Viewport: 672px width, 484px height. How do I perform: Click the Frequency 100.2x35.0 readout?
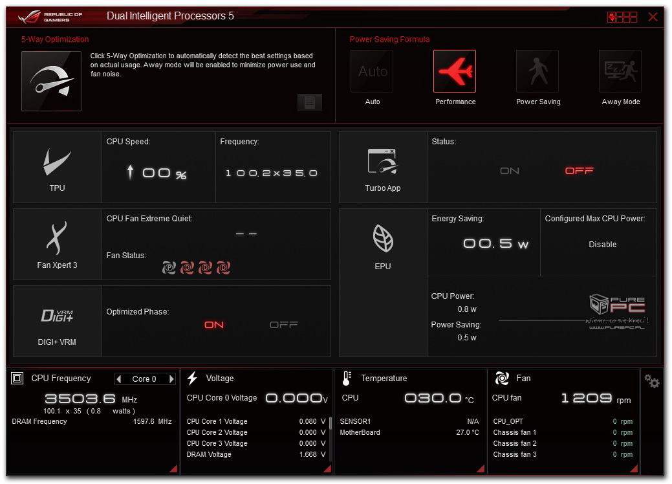(x=271, y=173)
